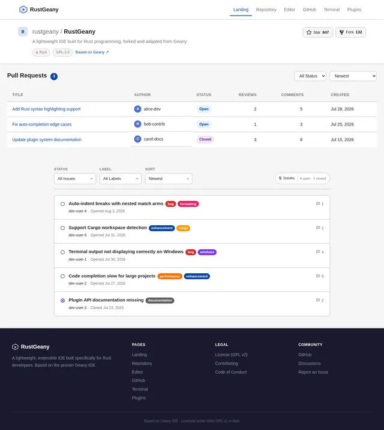
Task: Click the GPL-2.0 license tag
Action: tap(63, 52)
